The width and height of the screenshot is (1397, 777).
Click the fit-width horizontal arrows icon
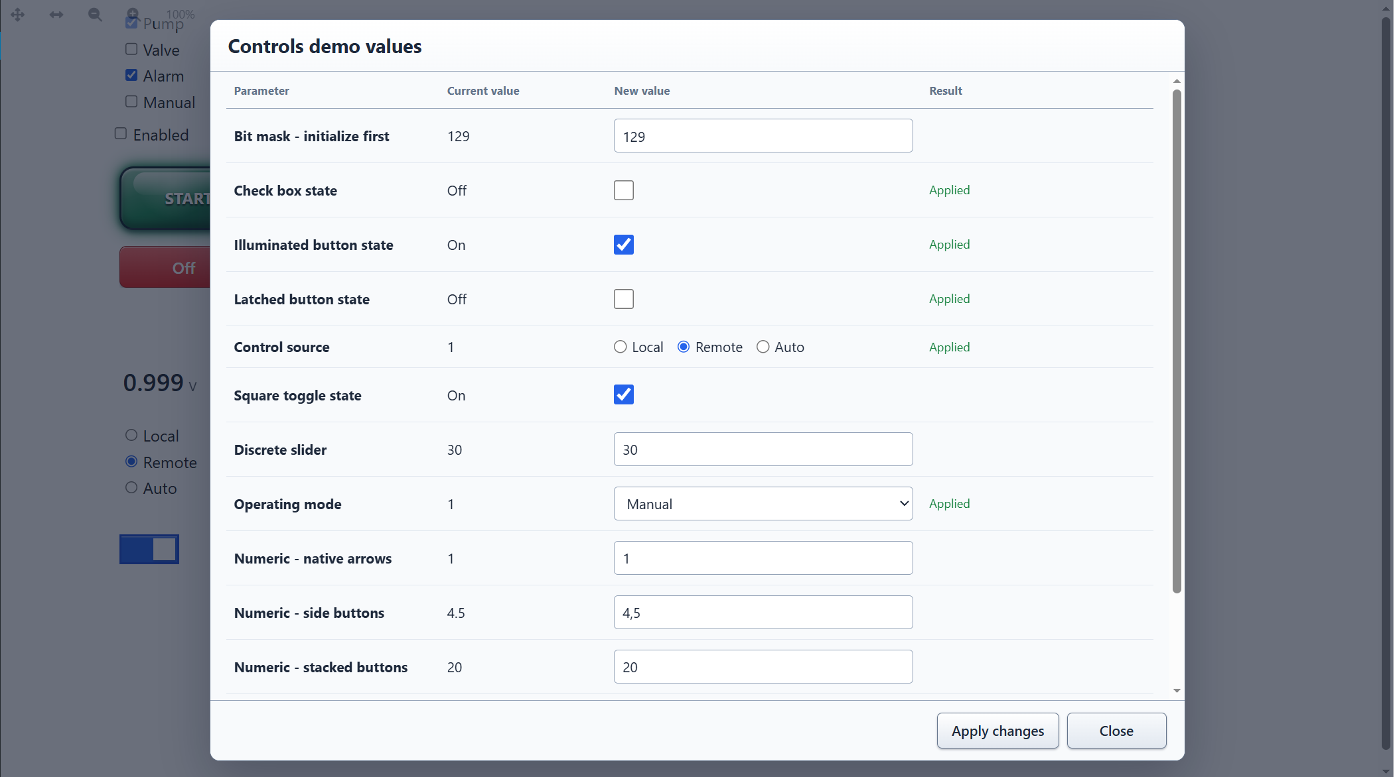[x=56, y=15]
